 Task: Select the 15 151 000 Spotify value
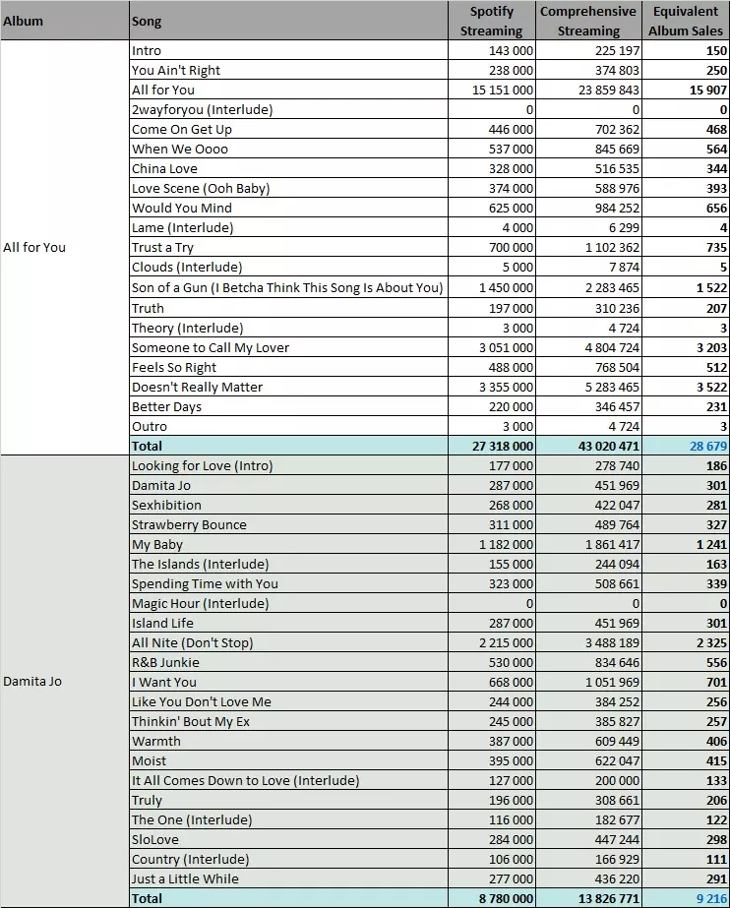[492, 90]
